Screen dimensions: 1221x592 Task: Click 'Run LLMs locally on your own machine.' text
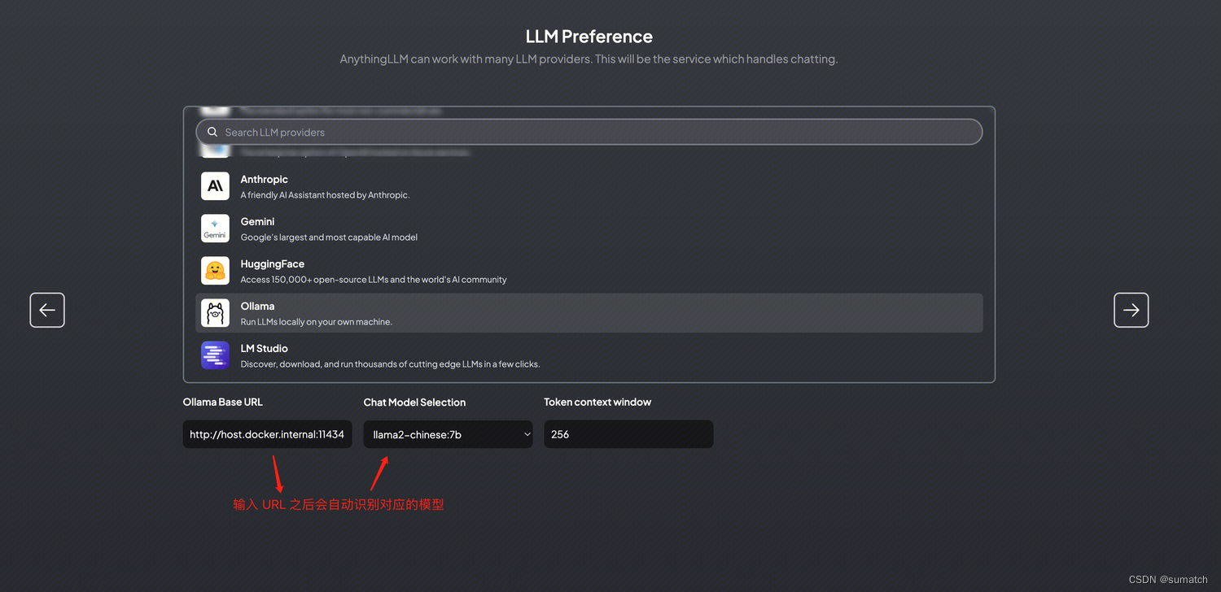[316, 322]
